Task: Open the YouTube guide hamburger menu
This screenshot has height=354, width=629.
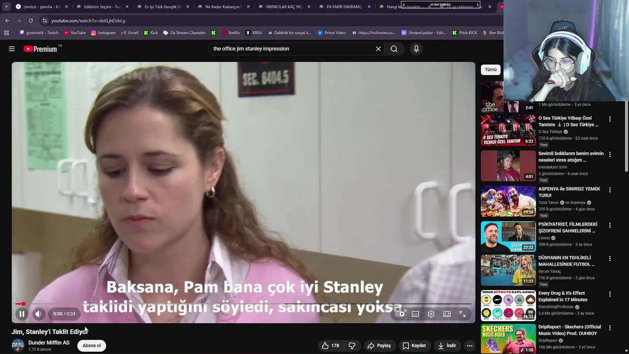Action: coord(12,49)
